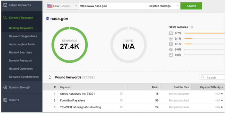Expand the United Abrasives Inc. 78301 row arrows
The height and width of the screenshot is (114, 226).
click(121, 94)
